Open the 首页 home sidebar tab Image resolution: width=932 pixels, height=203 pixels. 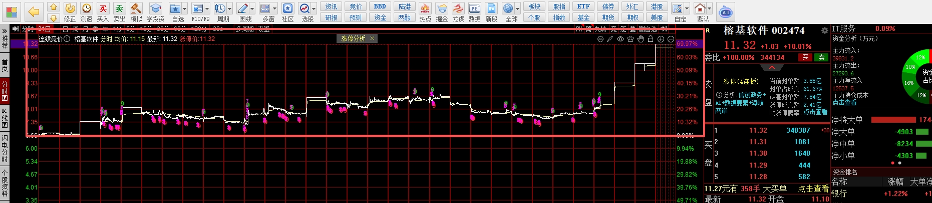[5, 65]
